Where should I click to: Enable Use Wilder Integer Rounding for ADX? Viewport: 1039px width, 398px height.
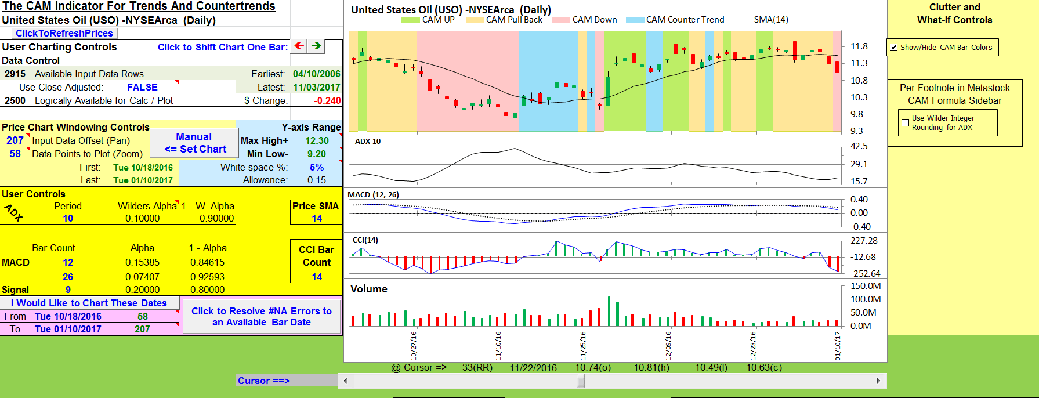click(x=905, y=122)
